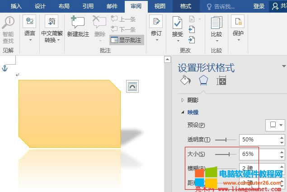The height and width of the screenshot is (192, 287).
Task: Click the 登录 (Sign in) button
Action: click(259, 6)
